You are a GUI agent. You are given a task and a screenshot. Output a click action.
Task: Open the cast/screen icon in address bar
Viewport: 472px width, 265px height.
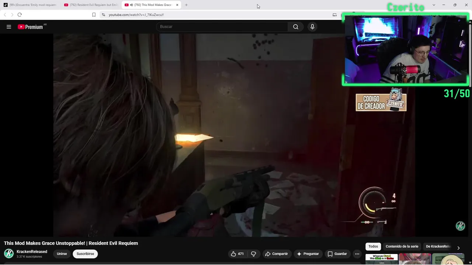(334, 15)
